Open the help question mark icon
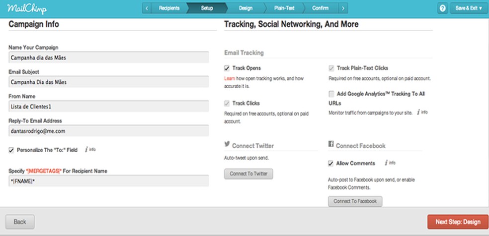 [443, 8]
